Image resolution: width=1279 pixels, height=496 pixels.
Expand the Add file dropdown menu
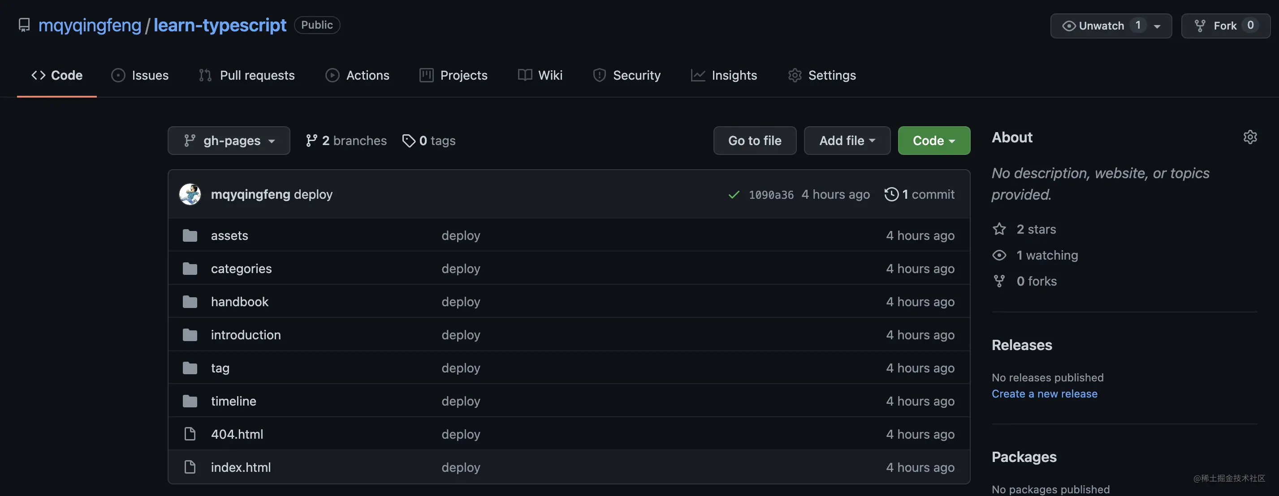point(847,140)
